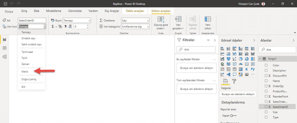Select the gauge visual
Viewport: 297px width, 123px height.
pos(240,64)
